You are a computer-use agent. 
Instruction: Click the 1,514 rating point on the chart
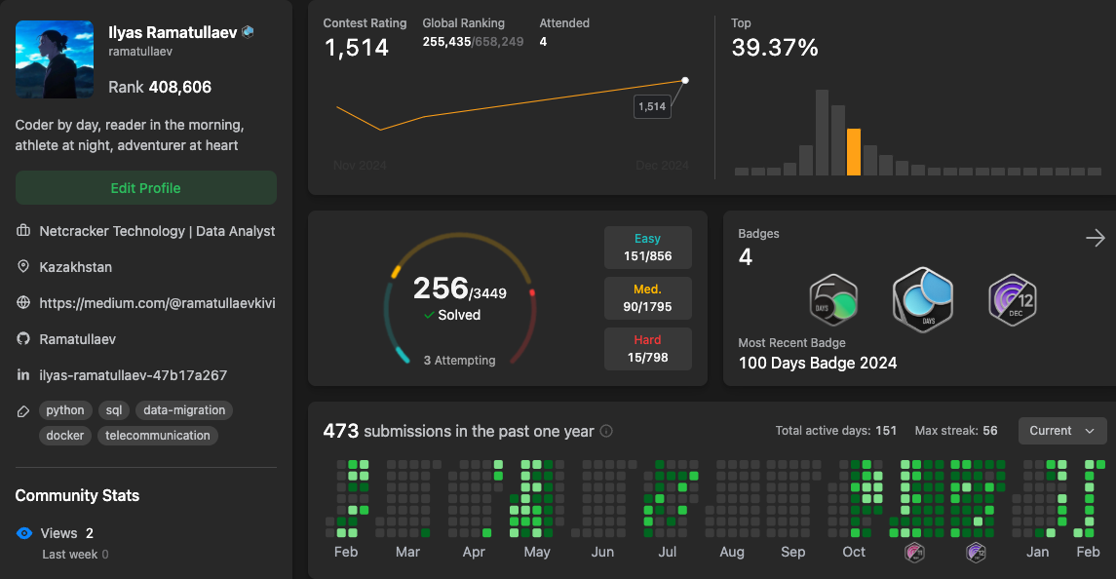(685, 81)
